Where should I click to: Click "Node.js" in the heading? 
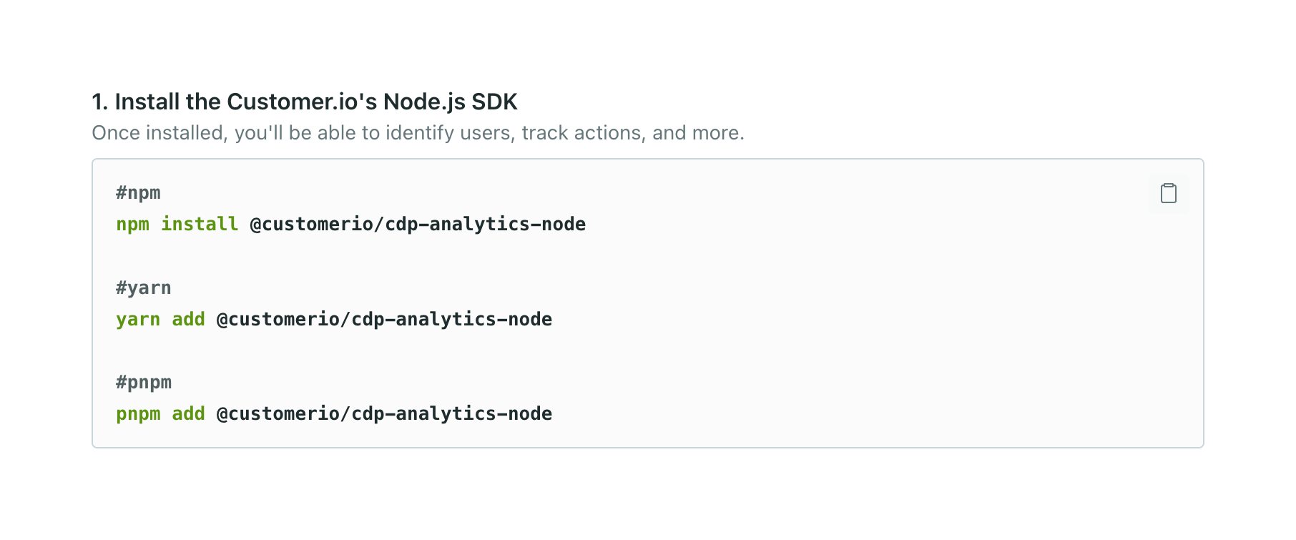[x=424, y=102]
